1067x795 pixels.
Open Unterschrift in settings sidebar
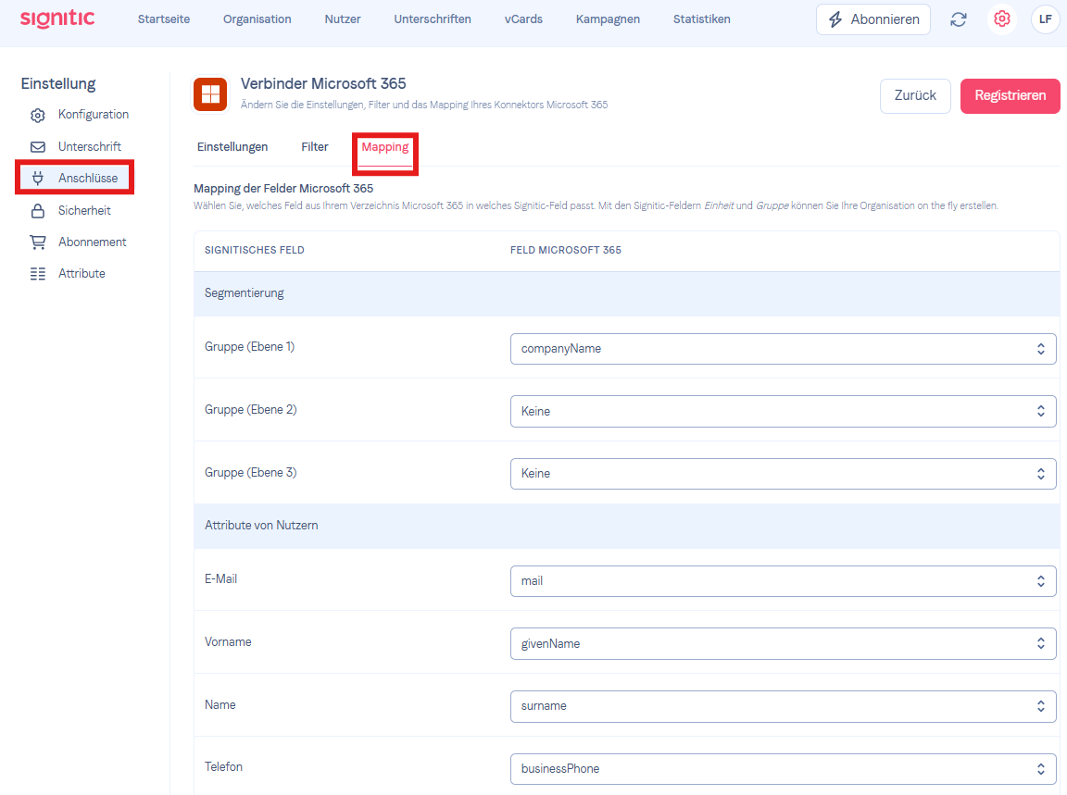tap(89, 146)
